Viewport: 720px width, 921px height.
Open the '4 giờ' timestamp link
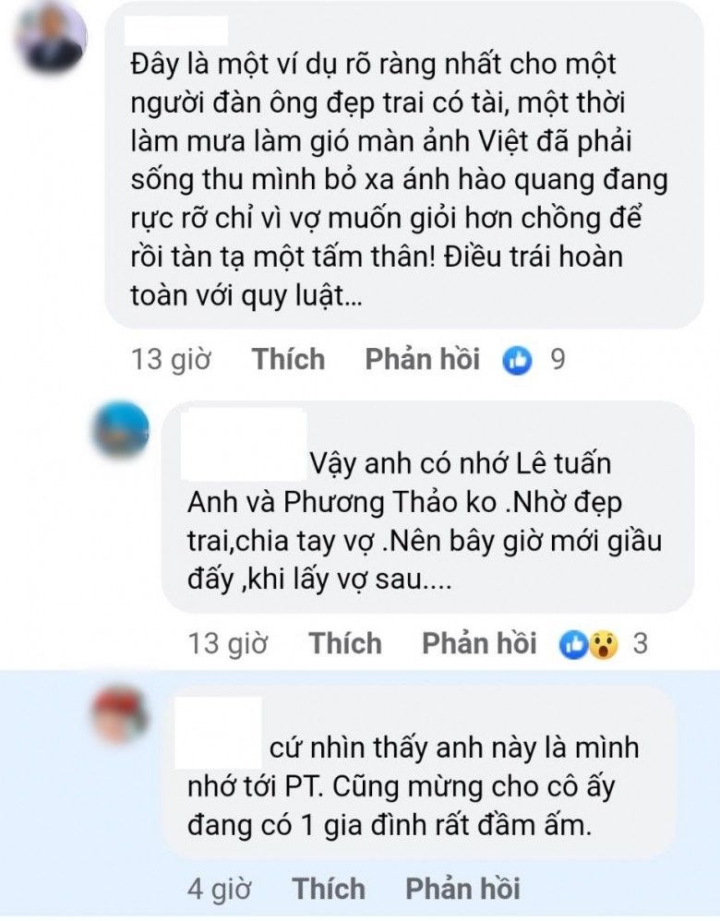[x=220, y=889]
